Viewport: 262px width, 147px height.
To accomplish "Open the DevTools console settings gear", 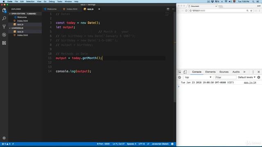I will coord(259,77).
